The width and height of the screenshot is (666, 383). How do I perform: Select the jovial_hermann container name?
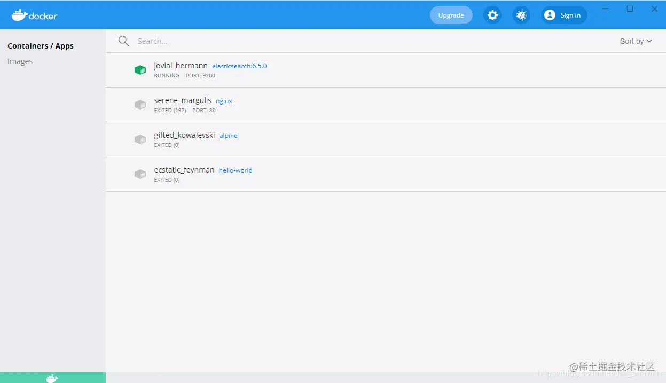(x=181, y=66)
